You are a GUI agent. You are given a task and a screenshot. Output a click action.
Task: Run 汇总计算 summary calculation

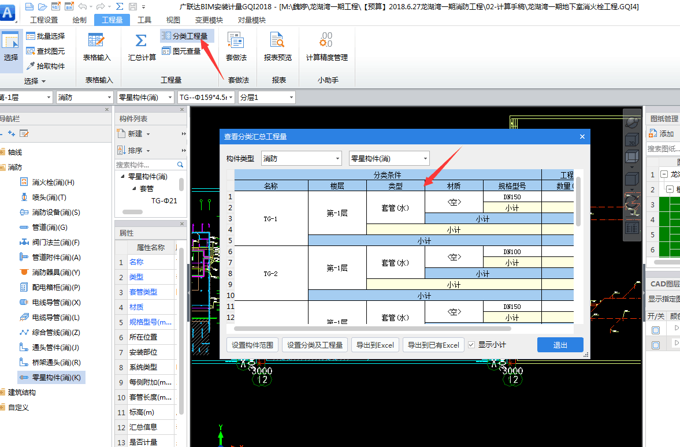(142, 47)
